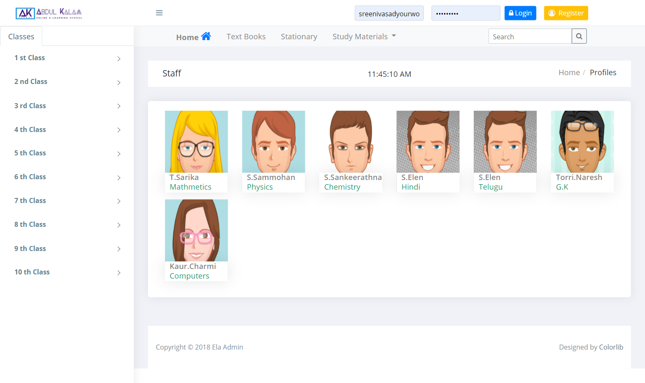
Task: Expand the 2 nd Class chevron
Action: tap(119, 82)
